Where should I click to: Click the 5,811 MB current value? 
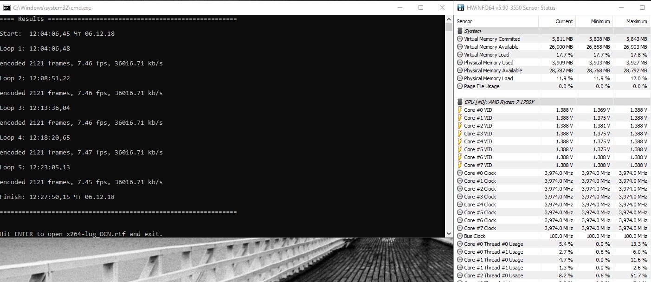pos(562,39)
